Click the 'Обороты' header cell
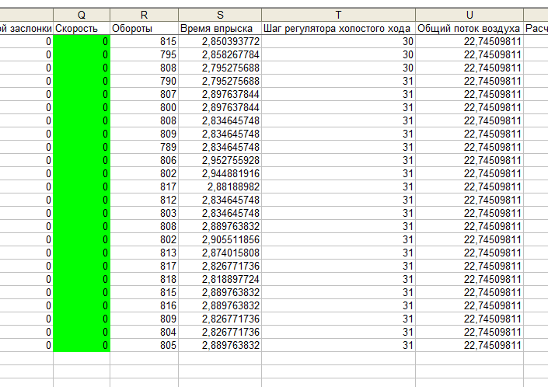 pyautogui.click(x=144, y=28)
